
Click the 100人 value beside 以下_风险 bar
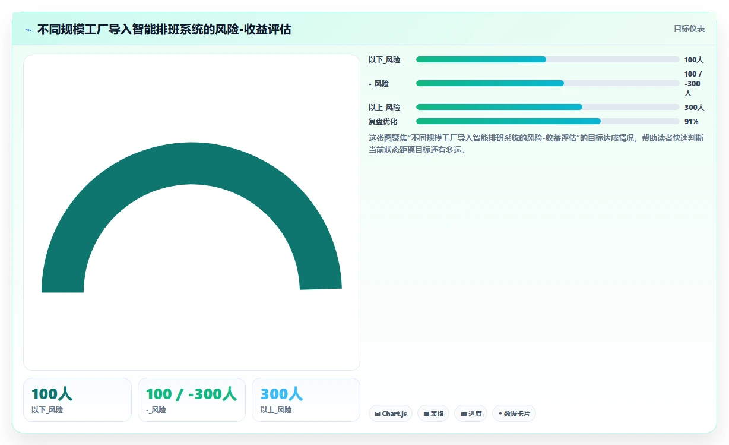point(694,59)
